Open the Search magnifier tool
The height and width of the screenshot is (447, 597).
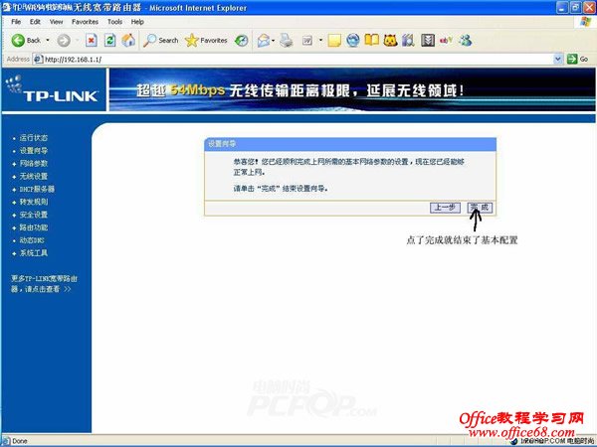tap(160, 41)
